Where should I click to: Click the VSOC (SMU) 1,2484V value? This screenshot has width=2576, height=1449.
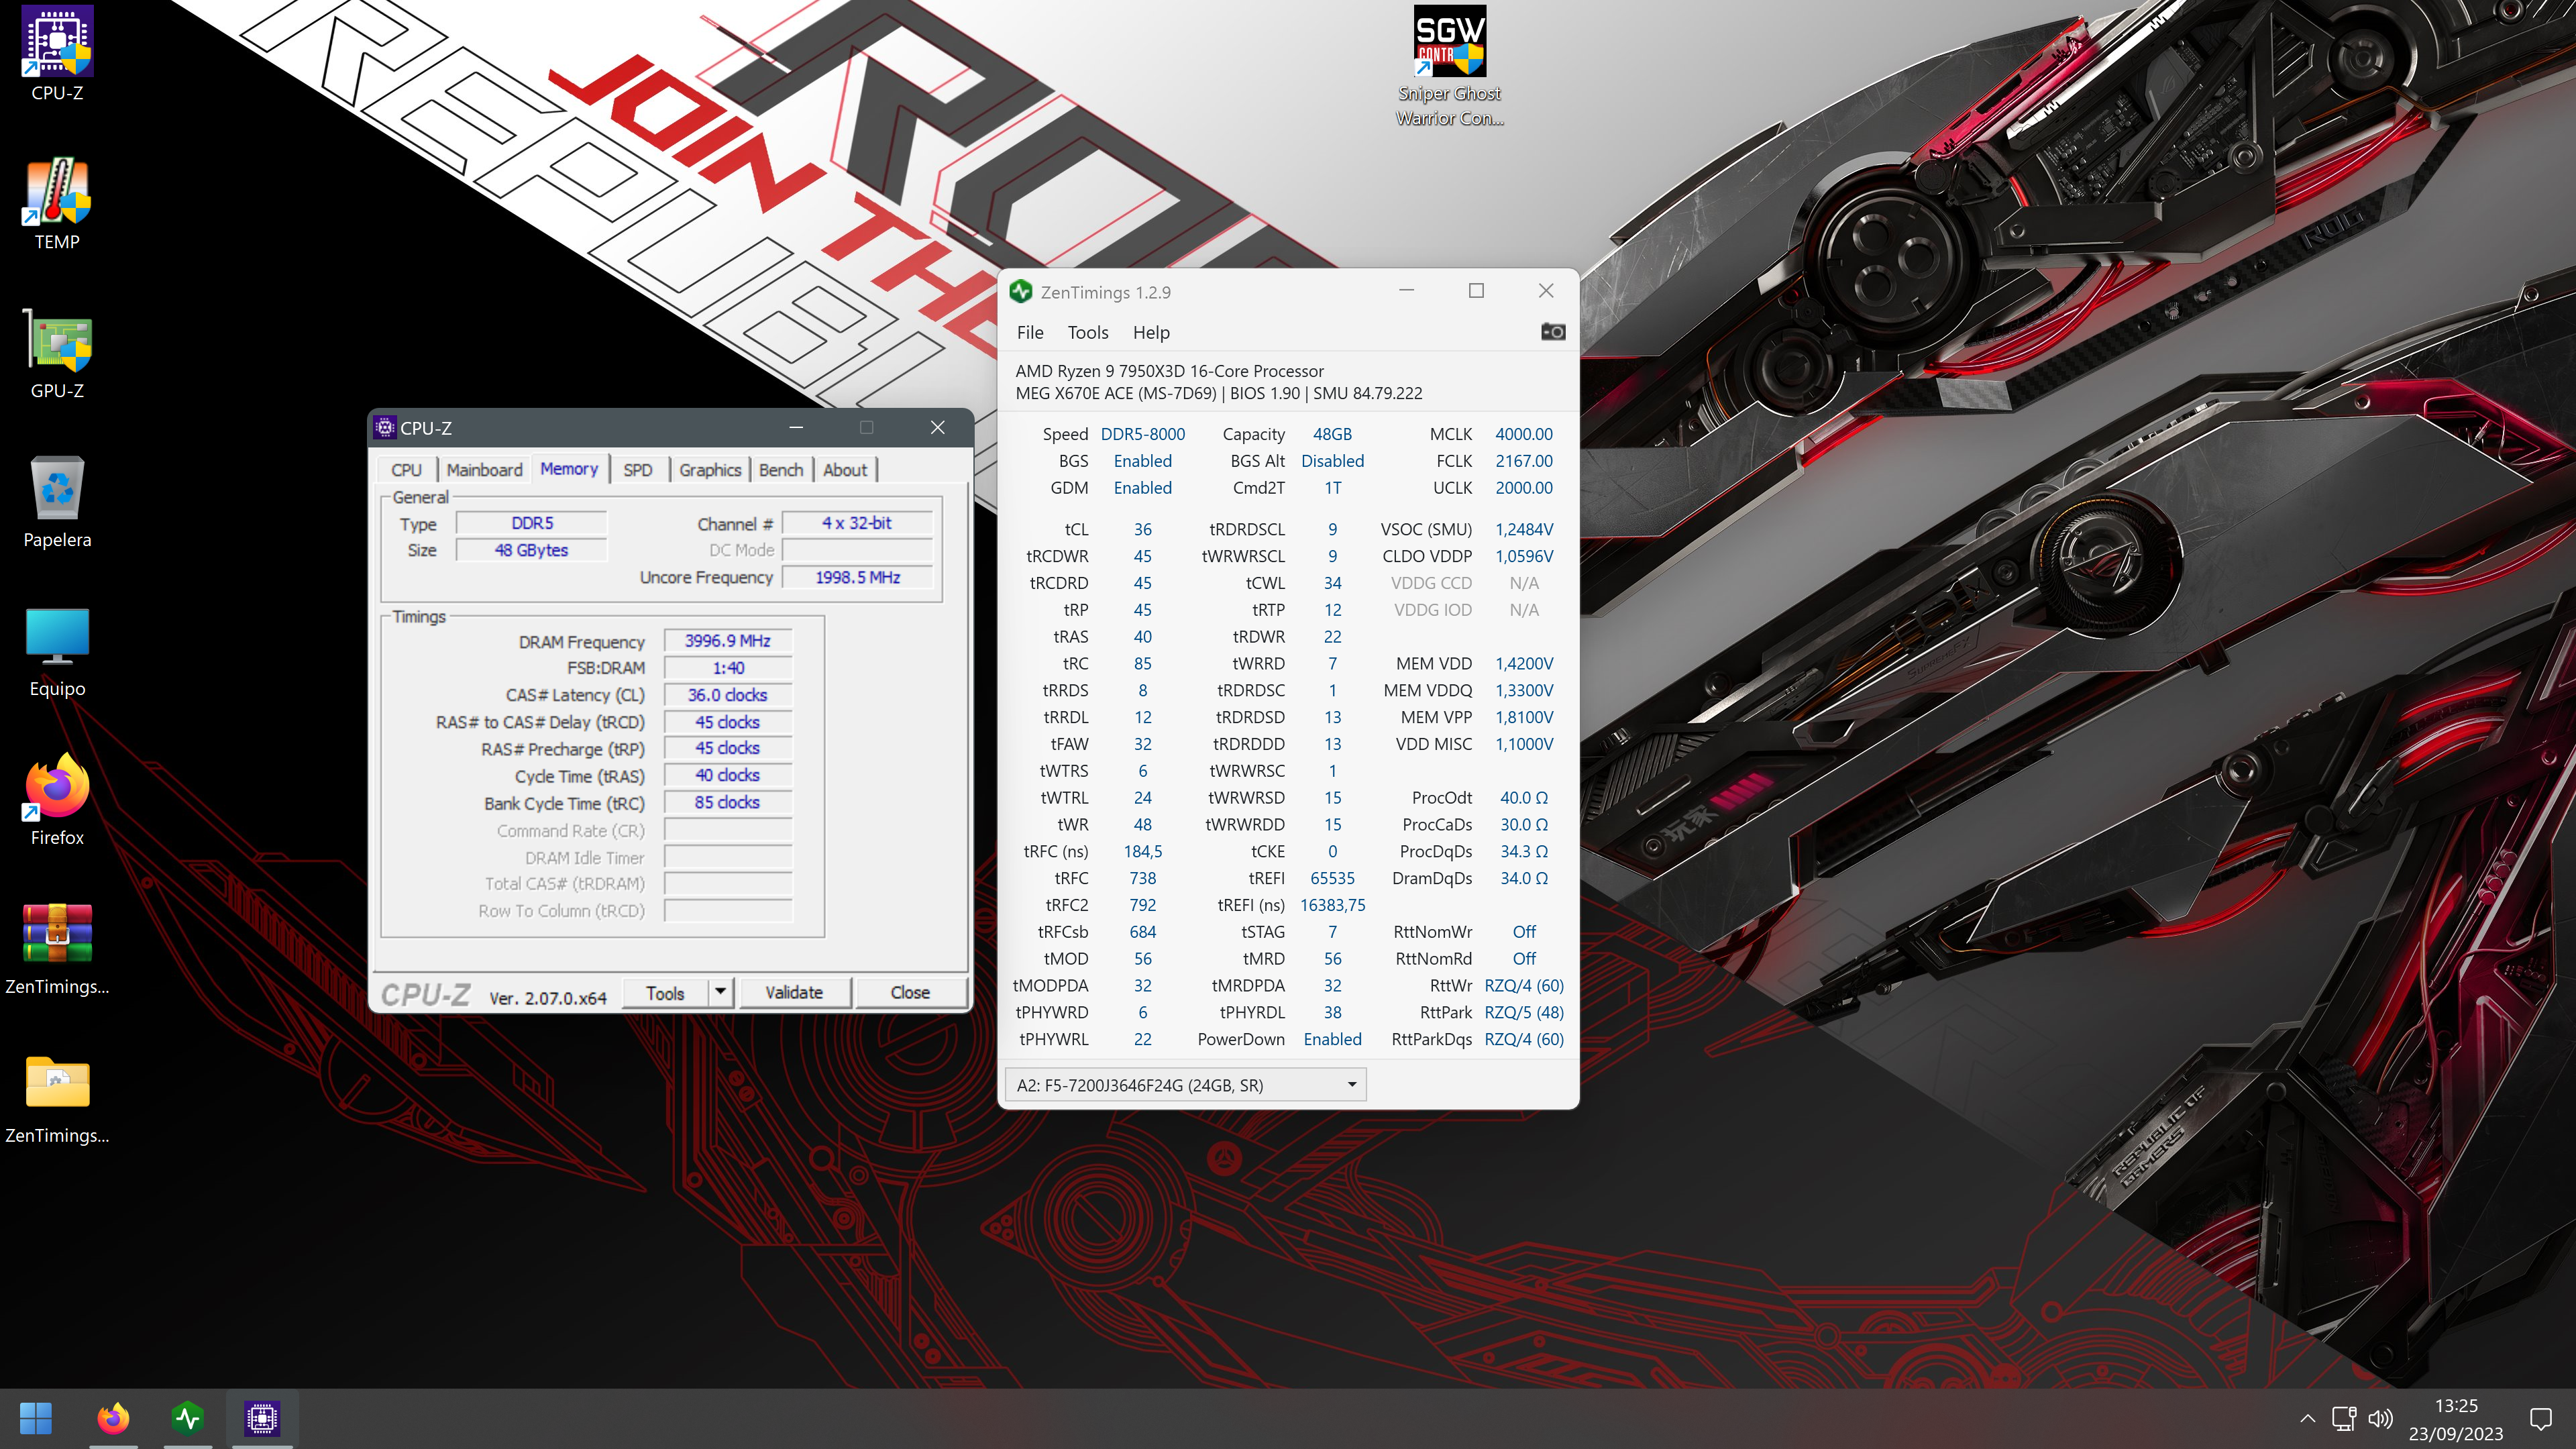coord(1523,529)
